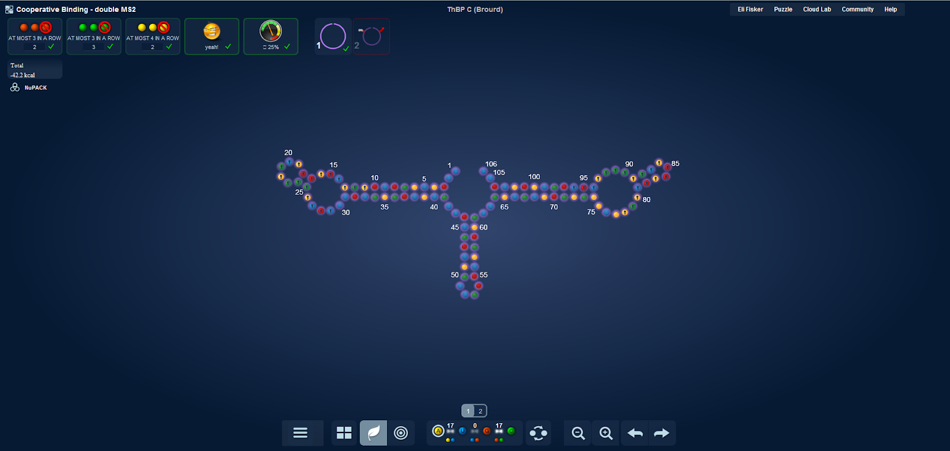This screenshot has height=451, width=950.
Task: Click the NuPACK folding engine label
Action: tap(36, 88)
